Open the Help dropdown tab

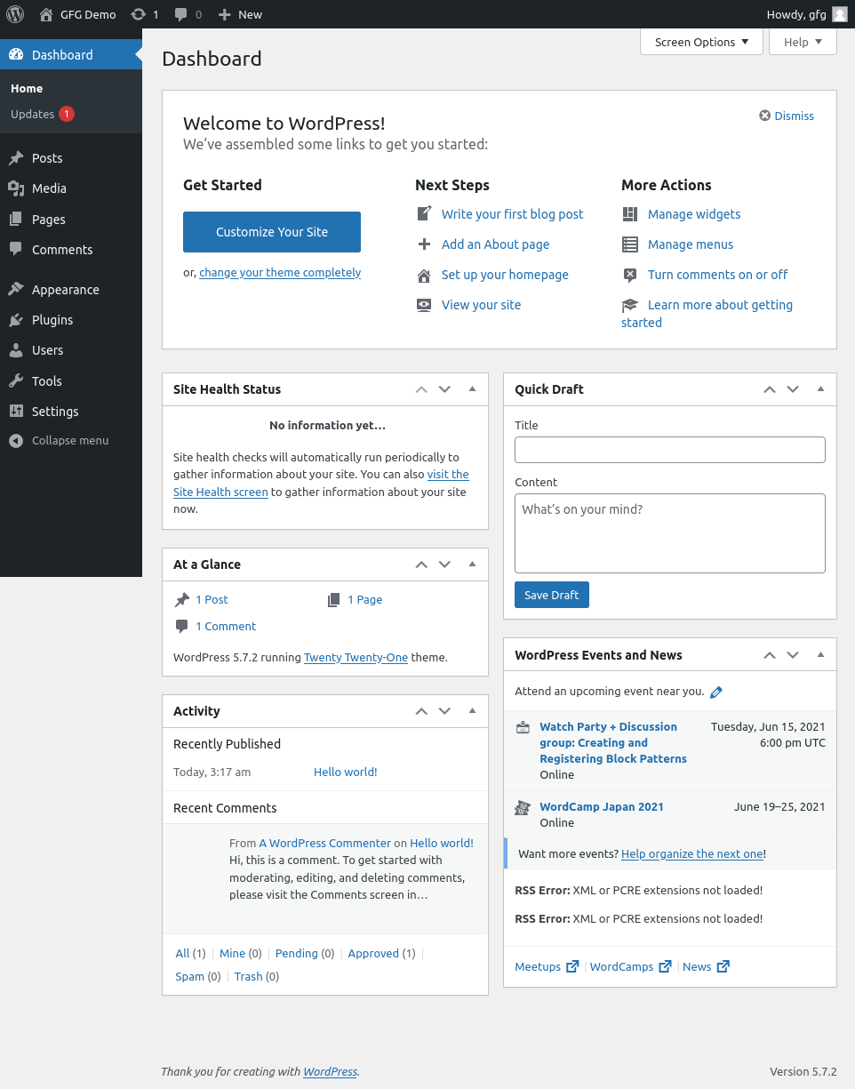(x=803, y=42)
